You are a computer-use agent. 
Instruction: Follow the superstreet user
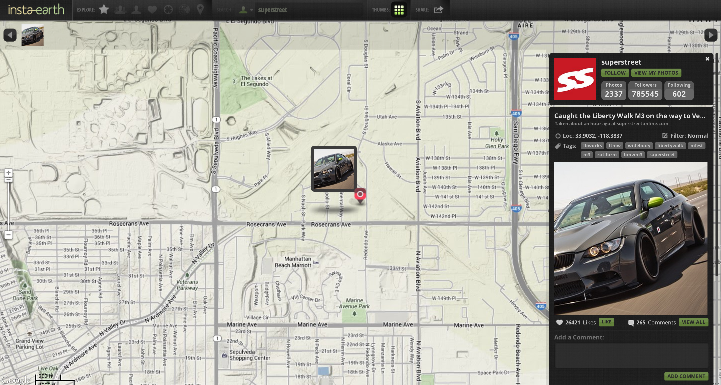coord(615,73)
